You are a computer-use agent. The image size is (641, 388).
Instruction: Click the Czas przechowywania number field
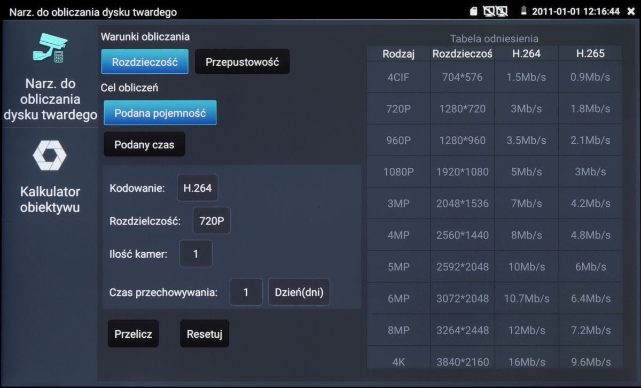point(246,292)
